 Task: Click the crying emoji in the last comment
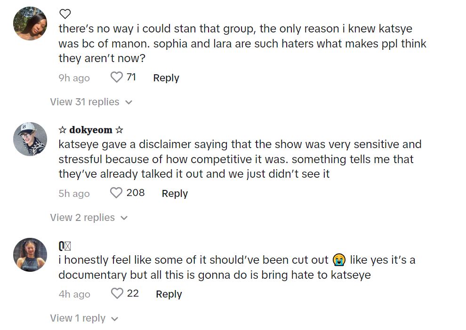click(x=339, y=259)
